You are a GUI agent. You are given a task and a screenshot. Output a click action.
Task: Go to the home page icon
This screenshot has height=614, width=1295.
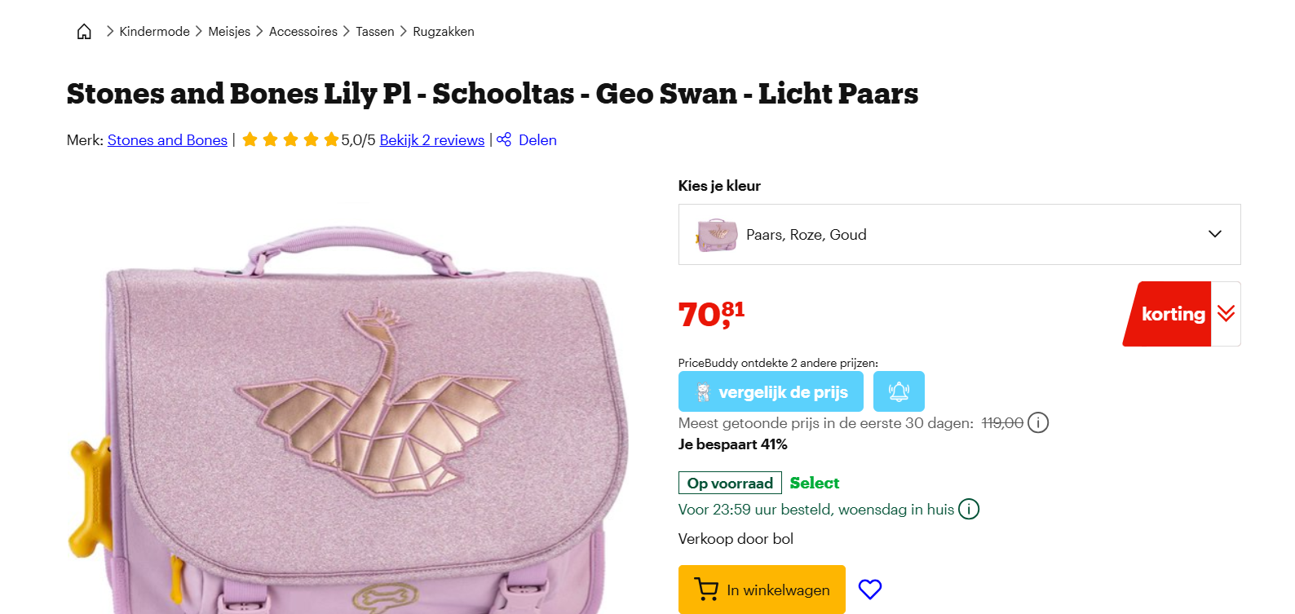click(84, 32)
